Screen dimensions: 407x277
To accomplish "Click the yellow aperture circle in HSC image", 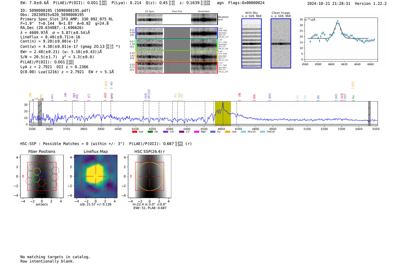I will click(149, 176).
